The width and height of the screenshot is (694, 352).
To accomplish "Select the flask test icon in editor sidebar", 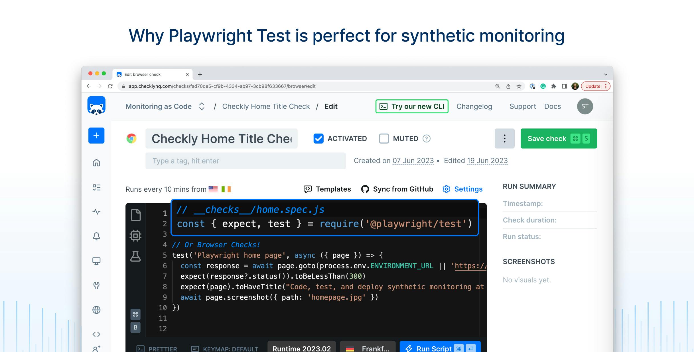I will 136,256.
